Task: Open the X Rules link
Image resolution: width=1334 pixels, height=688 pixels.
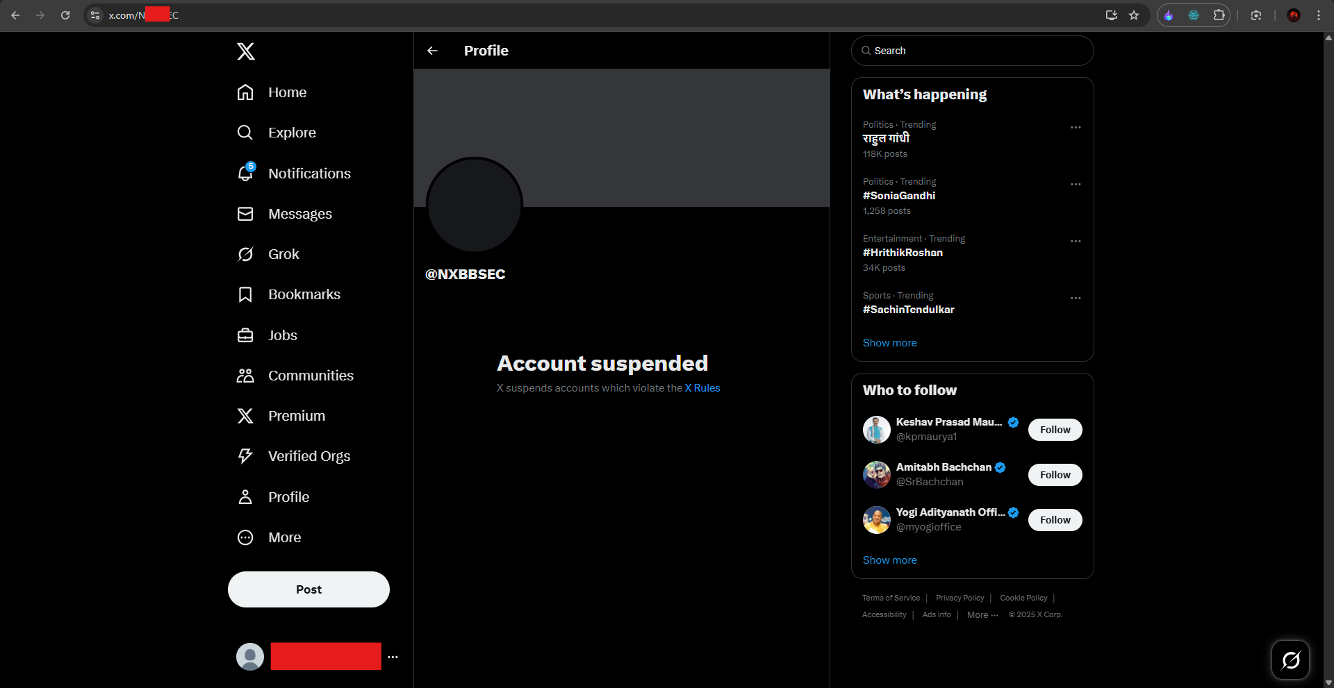Action: (x=702, y=388)
